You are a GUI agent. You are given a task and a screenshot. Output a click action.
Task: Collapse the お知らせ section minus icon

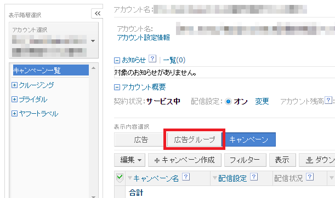tap(117, 61)
